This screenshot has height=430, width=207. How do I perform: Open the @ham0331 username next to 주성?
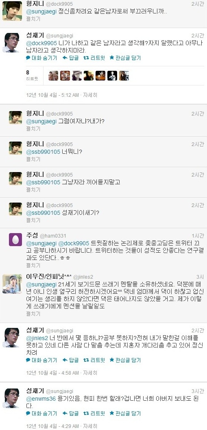(x=53, y=236)
